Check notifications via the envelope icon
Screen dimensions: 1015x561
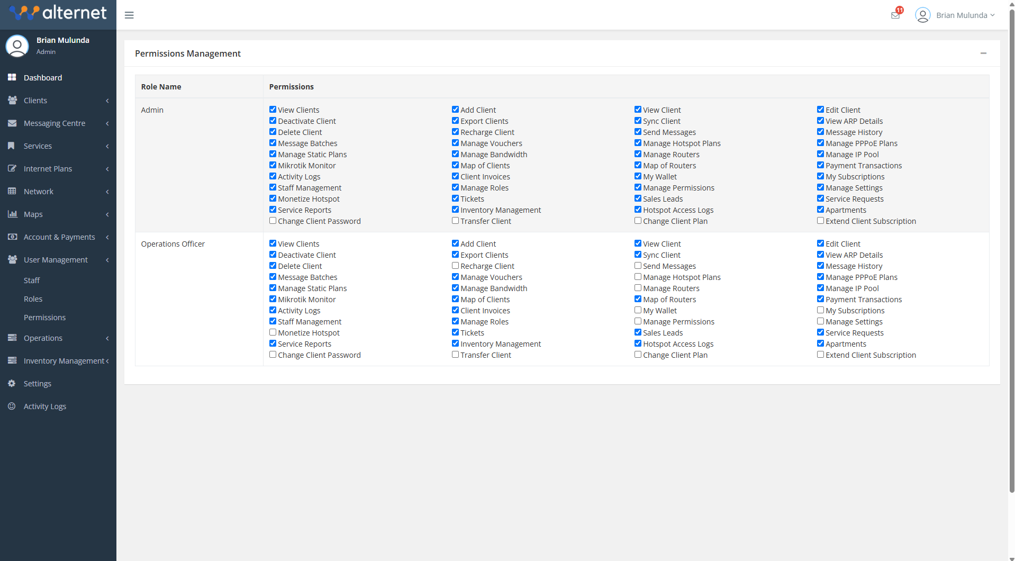click(x=895, y=15)
